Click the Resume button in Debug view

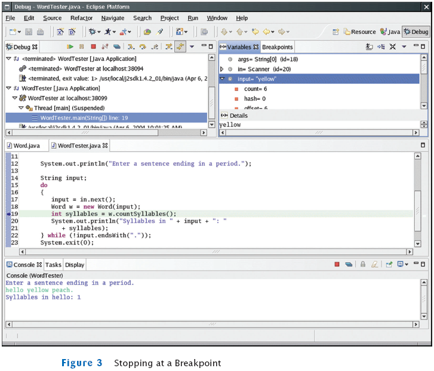pos(70,47)
